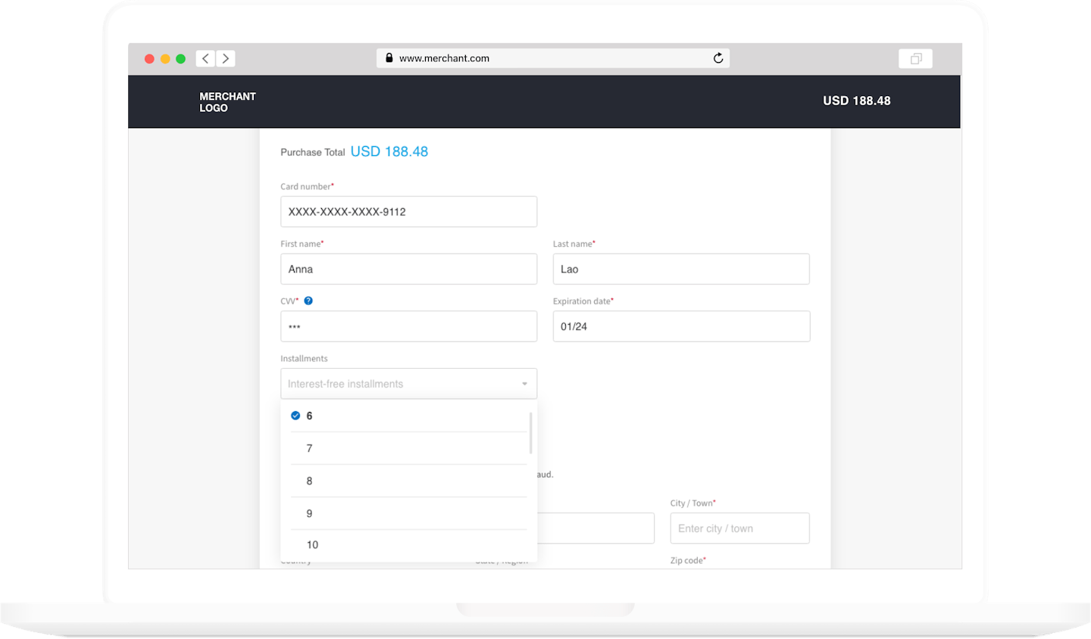
Task: Choose 7 installments from the list
Action: click(x=309, y=448)
